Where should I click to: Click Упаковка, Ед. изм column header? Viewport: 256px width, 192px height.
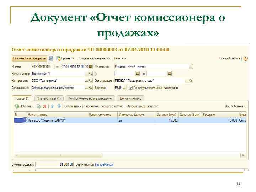(x=137, y=114)
